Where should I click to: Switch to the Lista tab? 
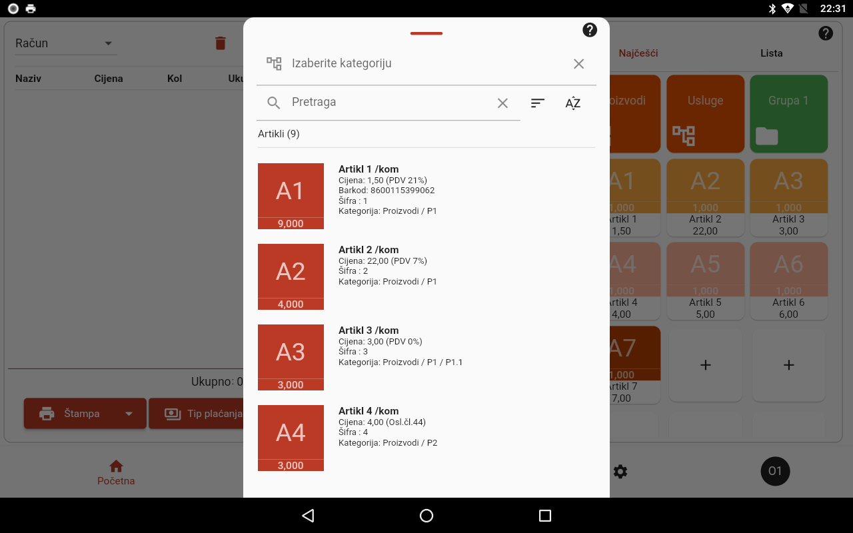771,53
